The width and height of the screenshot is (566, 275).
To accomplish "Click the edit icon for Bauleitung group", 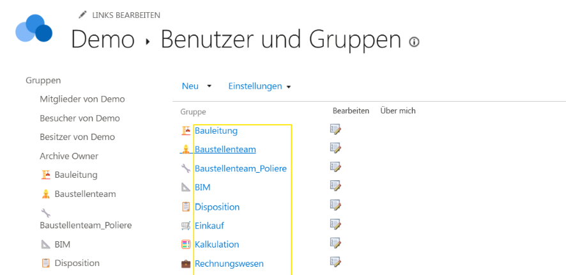I will (x=335, y=129).
